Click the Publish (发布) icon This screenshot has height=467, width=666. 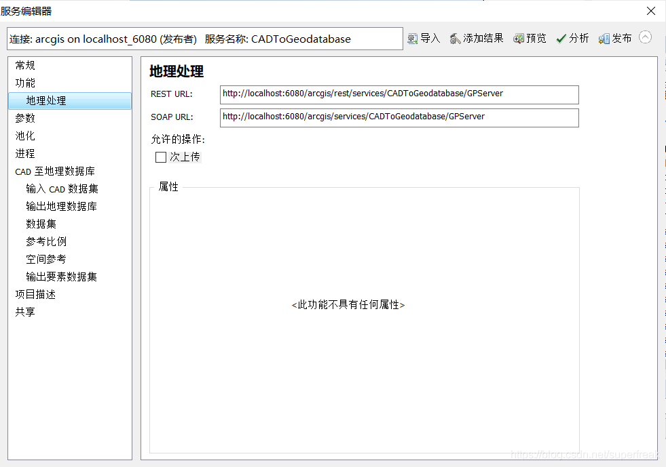pos(604,39)
